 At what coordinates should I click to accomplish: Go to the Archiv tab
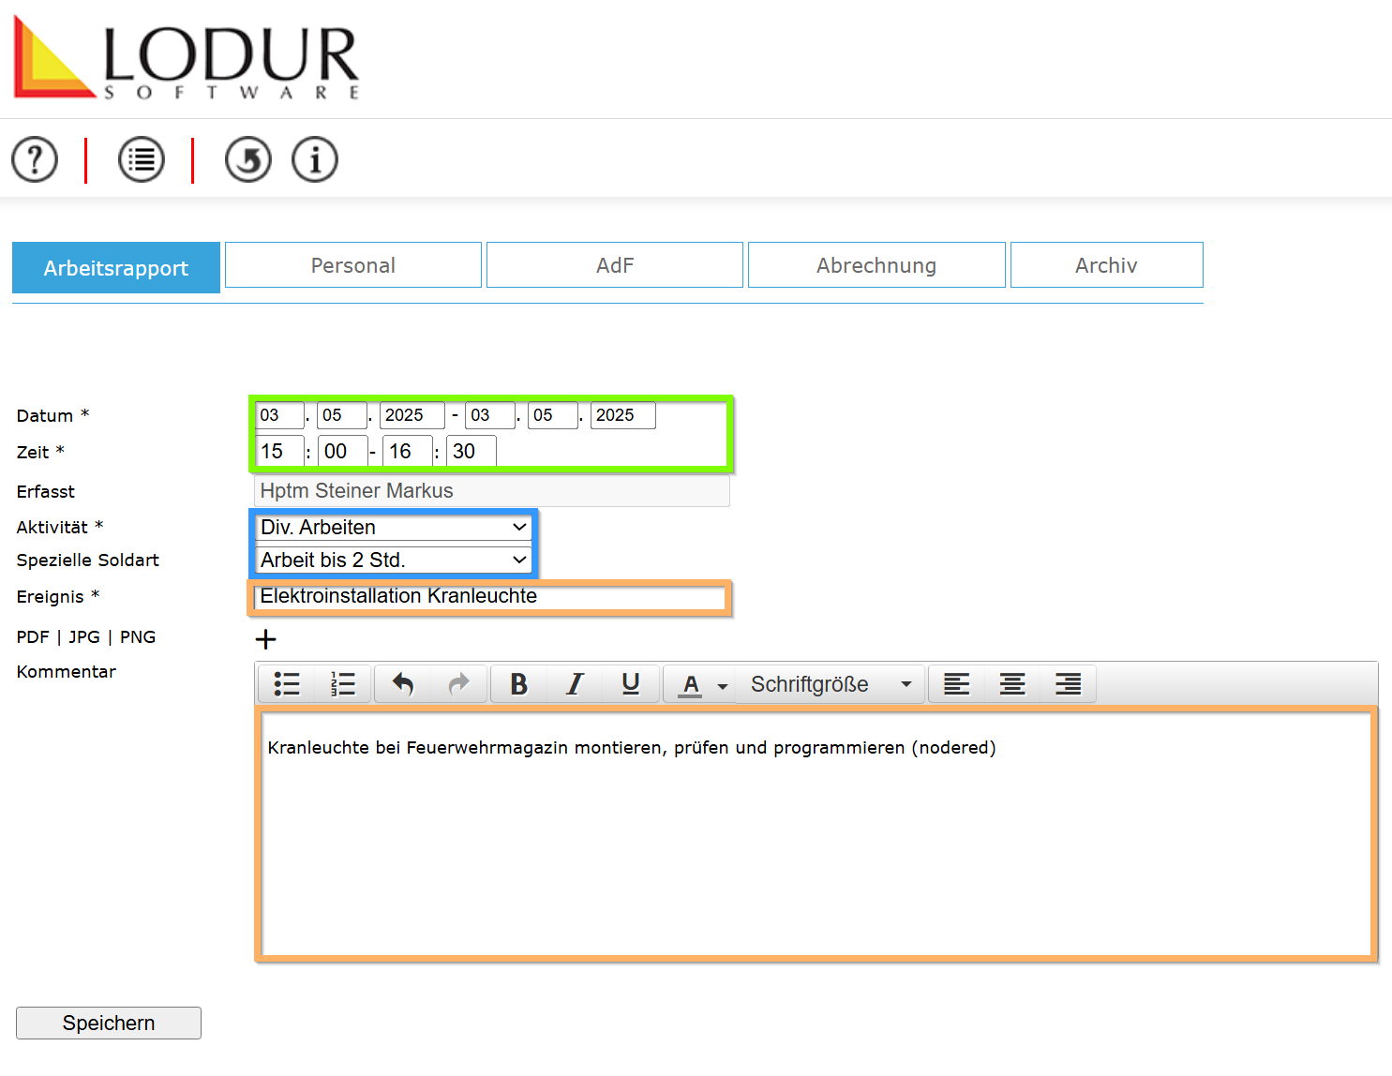coord(1106,265)
